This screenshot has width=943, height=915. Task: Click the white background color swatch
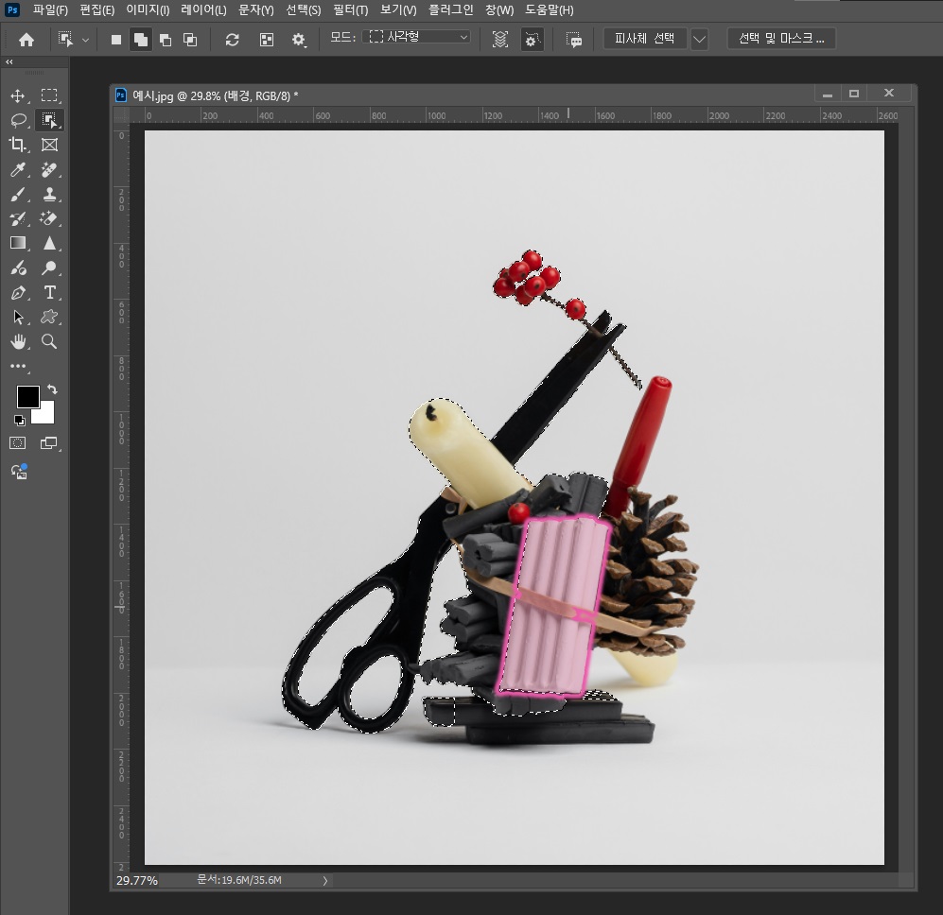click(x=45, y=414)
